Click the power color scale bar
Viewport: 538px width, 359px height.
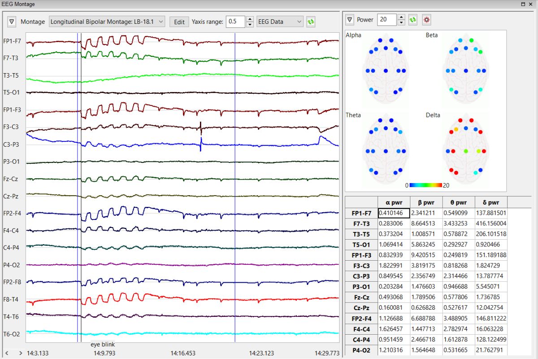point(426,184)
